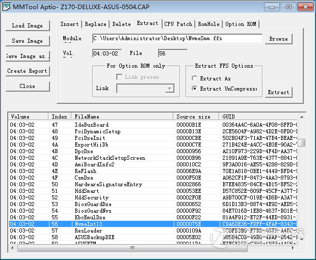Open the RomHole tab
This screenshot has width=316, height=260.
click(x=209, y=24)
